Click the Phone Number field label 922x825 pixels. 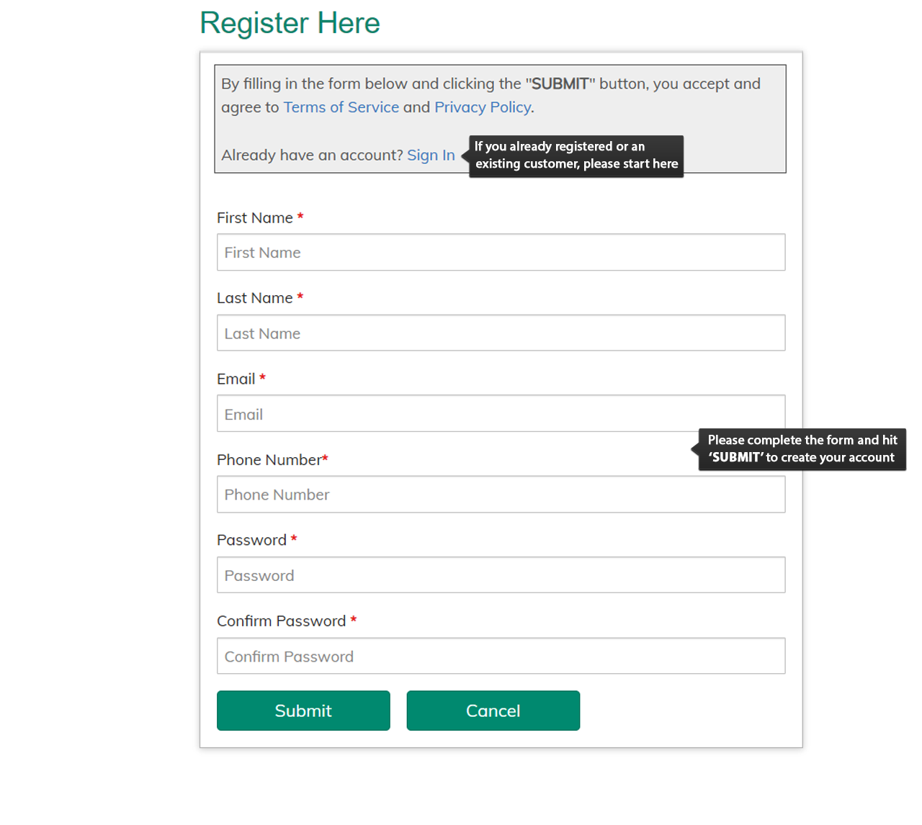point(269,460)
